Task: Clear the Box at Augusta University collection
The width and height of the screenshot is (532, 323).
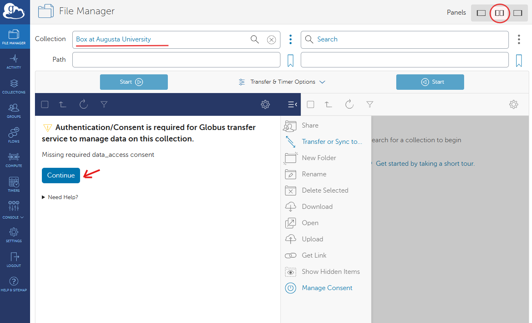Action: (271, 39)
